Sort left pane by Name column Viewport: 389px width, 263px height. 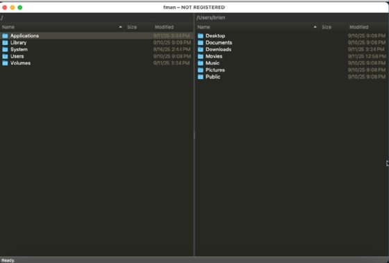pos(8,27)
